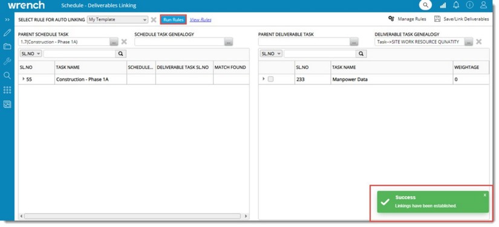Click the left panel horizontal scrollbar

click(x=132, y=216)
